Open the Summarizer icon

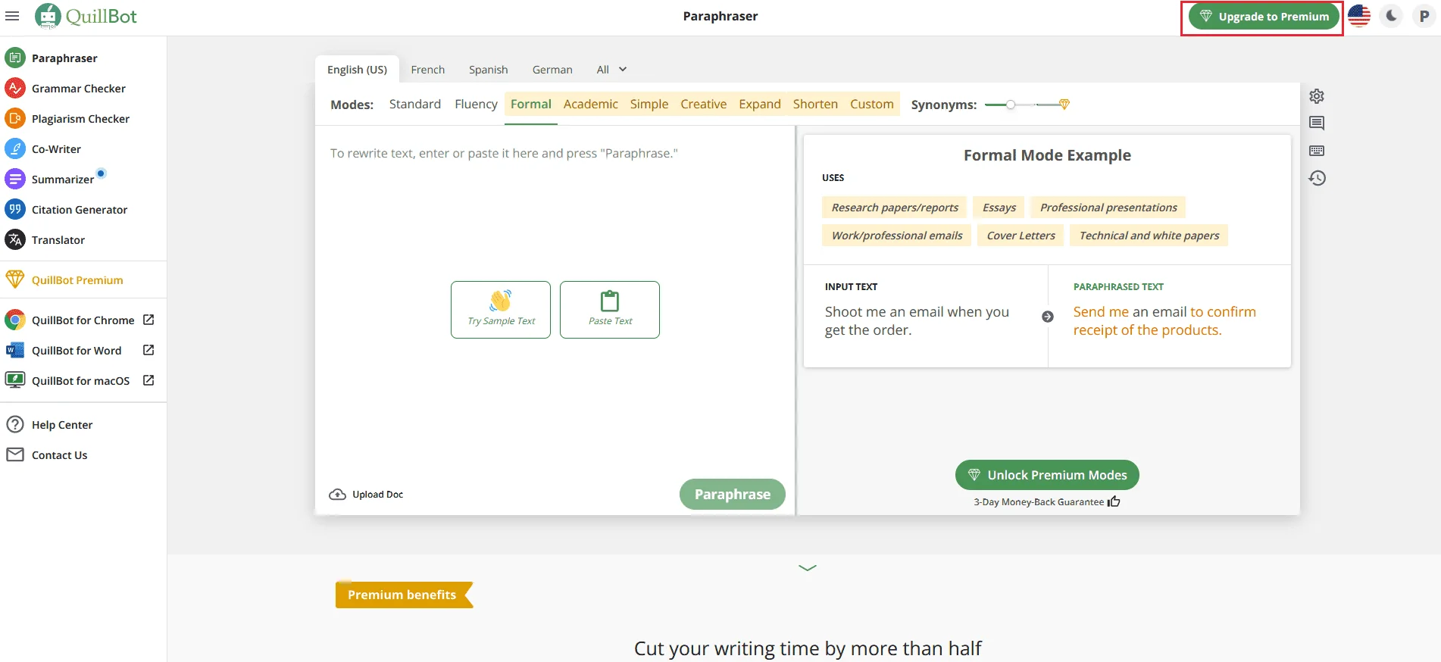click(x=15, y=179)
